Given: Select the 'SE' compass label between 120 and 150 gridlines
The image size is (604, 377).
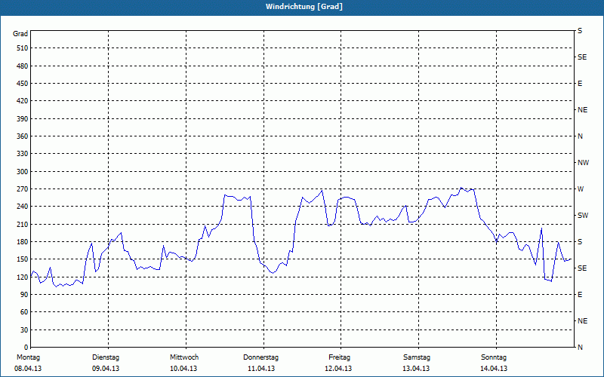Looking at the screenshot, I should pyautogui.click(x=582, y=268).
